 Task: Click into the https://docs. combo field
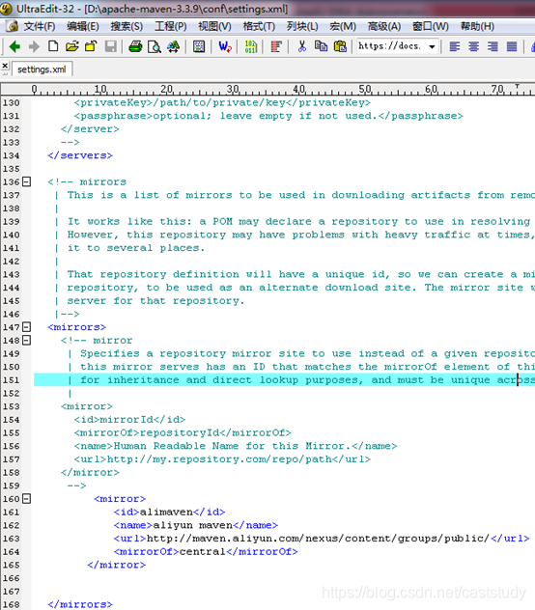click(391, 46)
